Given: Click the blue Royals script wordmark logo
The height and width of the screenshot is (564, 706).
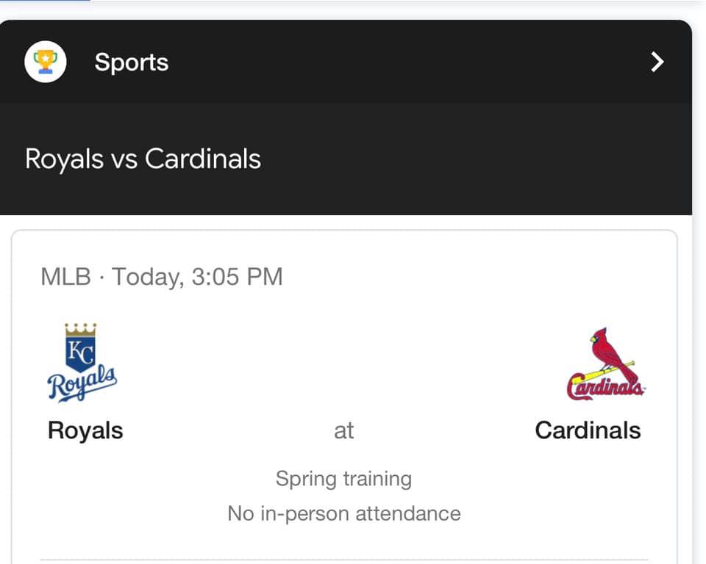Looking at the screenshot, I should 82,383.
